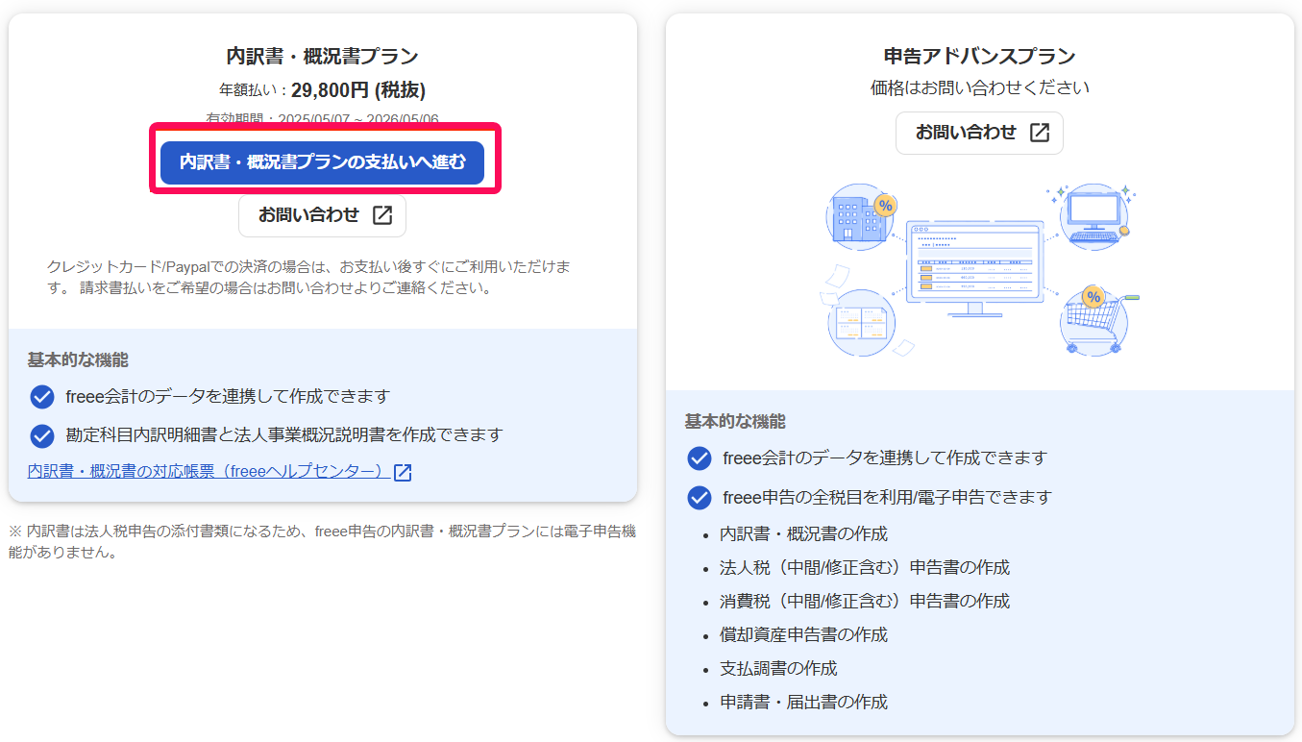Click list item 消費税（中間/修正含む）申告書の作成
The image size is (1302, 742).
click(x=865, y=601)
